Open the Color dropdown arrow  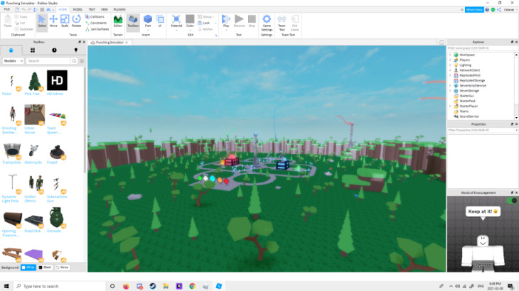pos(190,30)
